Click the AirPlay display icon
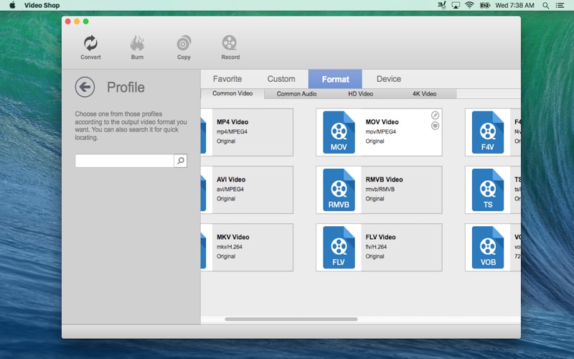Screen dimensions: 574x359 point(456,5)
